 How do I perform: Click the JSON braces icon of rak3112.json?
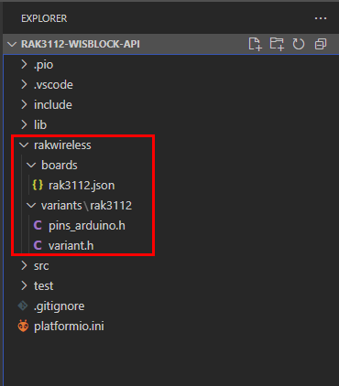[38, 185]
